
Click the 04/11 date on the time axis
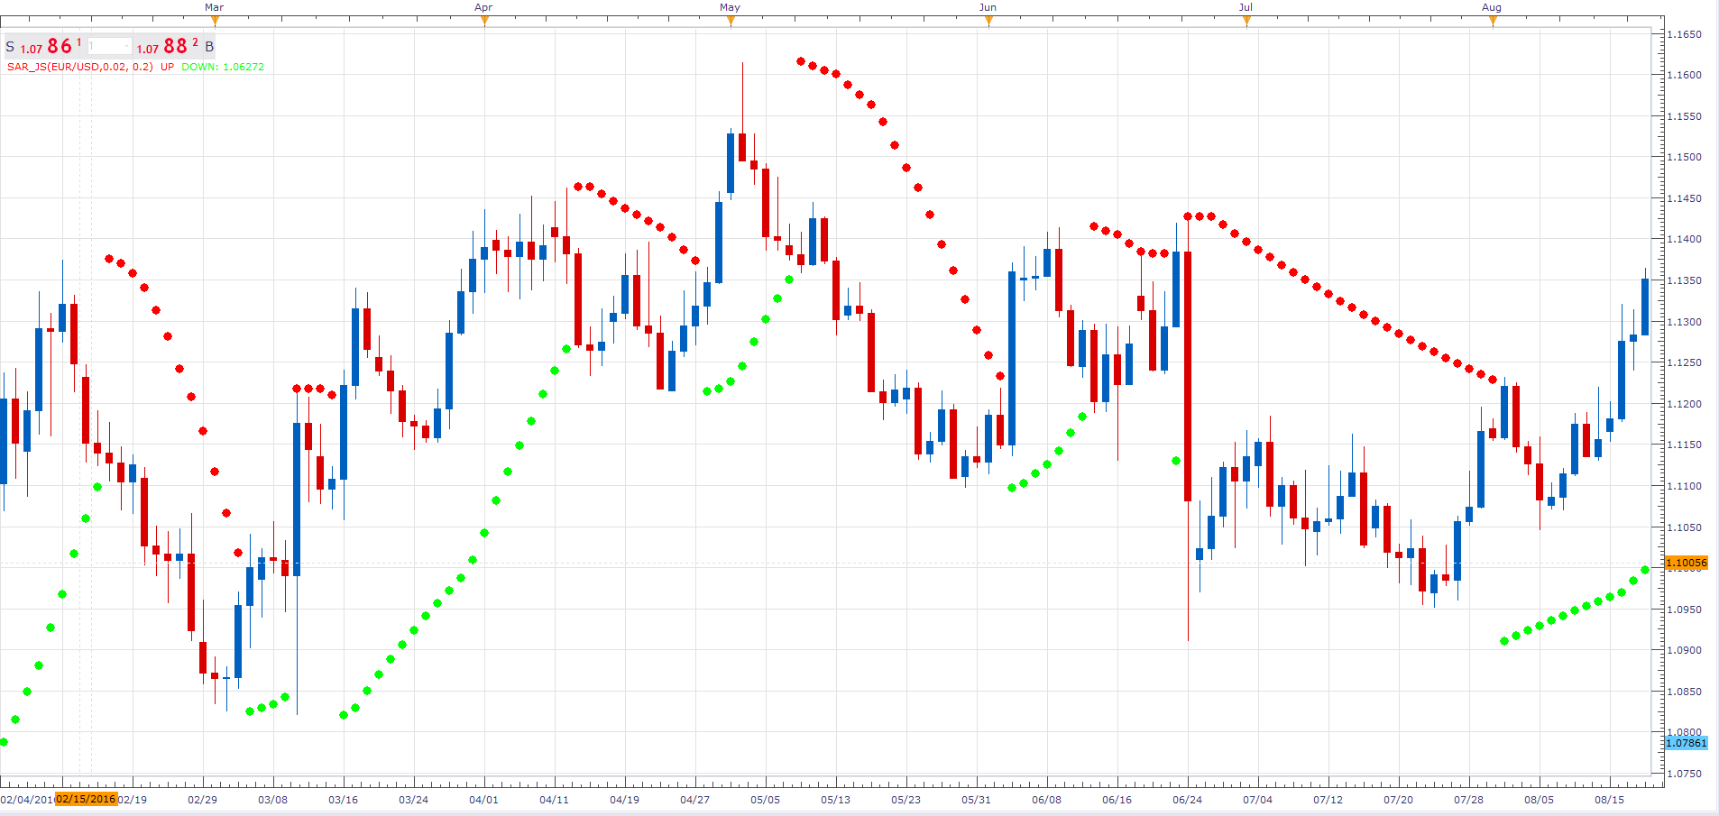[554, 800]
